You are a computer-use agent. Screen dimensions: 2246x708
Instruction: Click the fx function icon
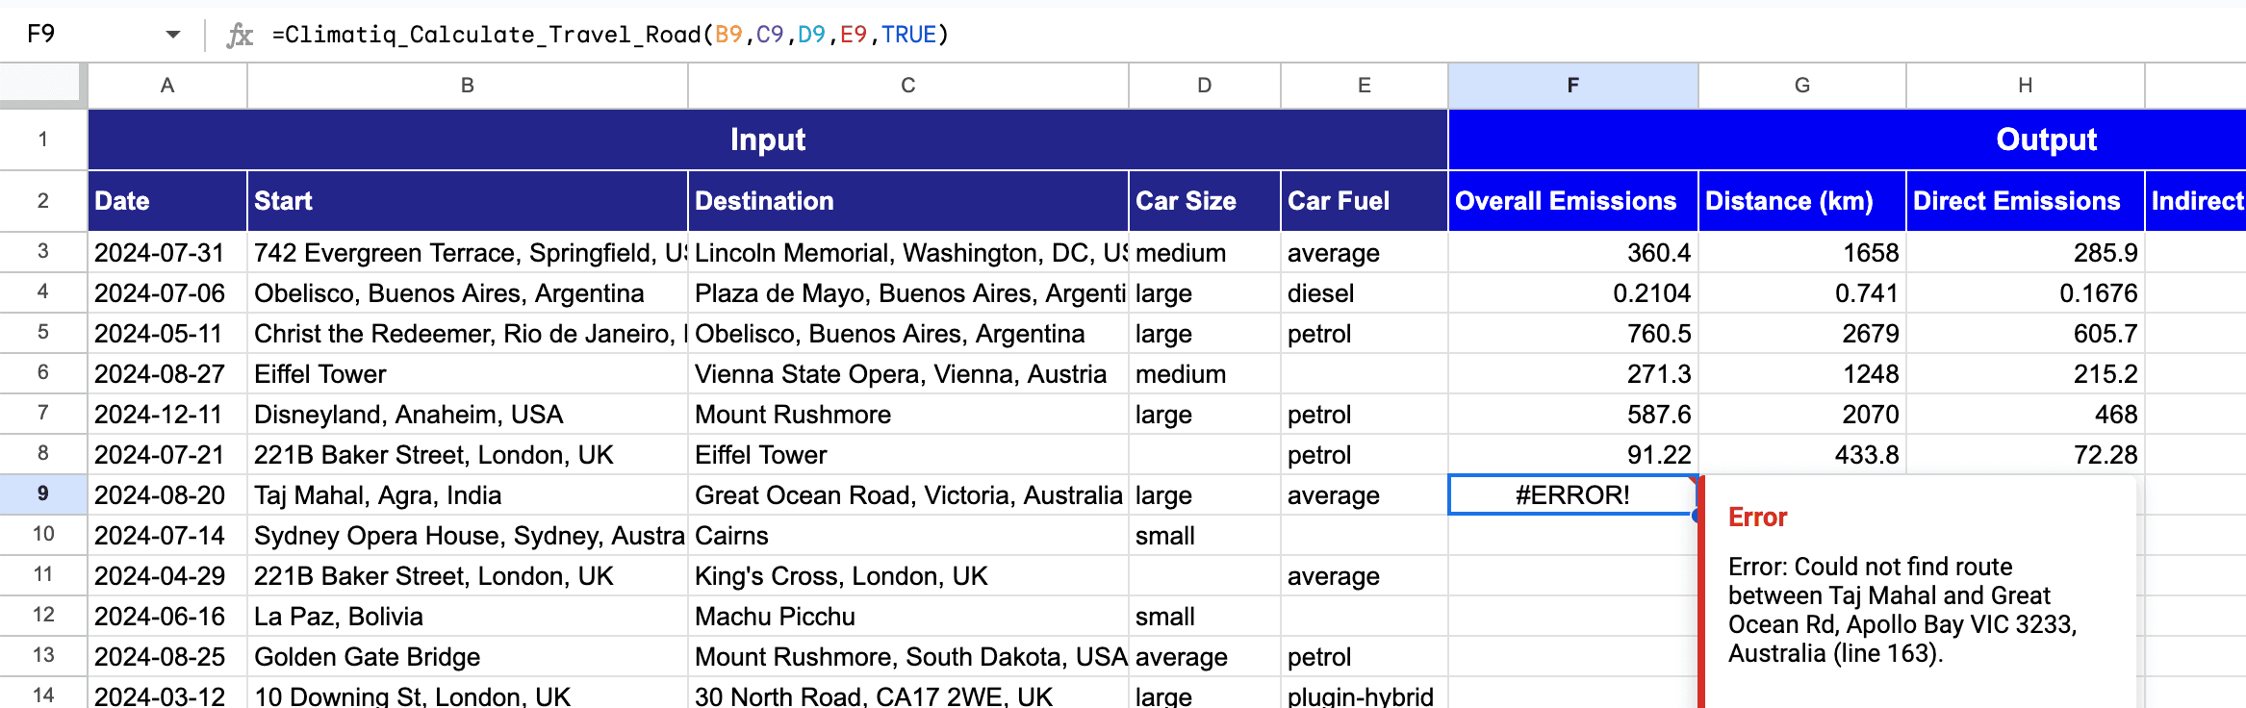click(x=239, y=36)
